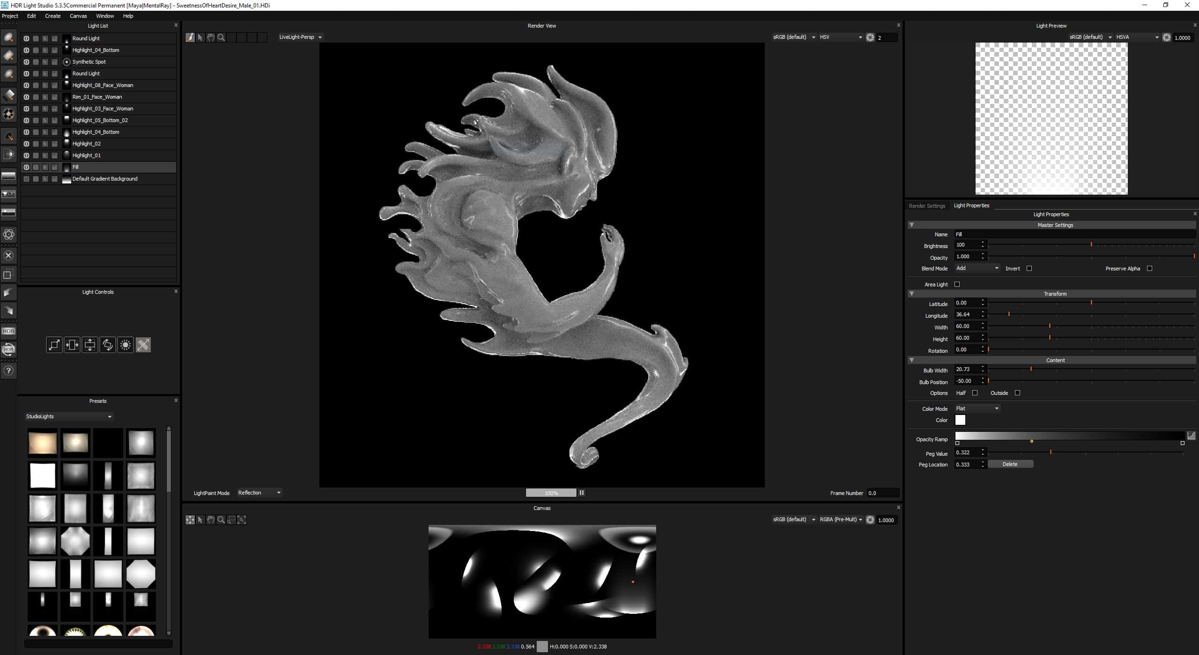Enable the Area Light checkbox
Image resolution: width=1199 pixels, height=655 pixels.
tap(957, 284)
